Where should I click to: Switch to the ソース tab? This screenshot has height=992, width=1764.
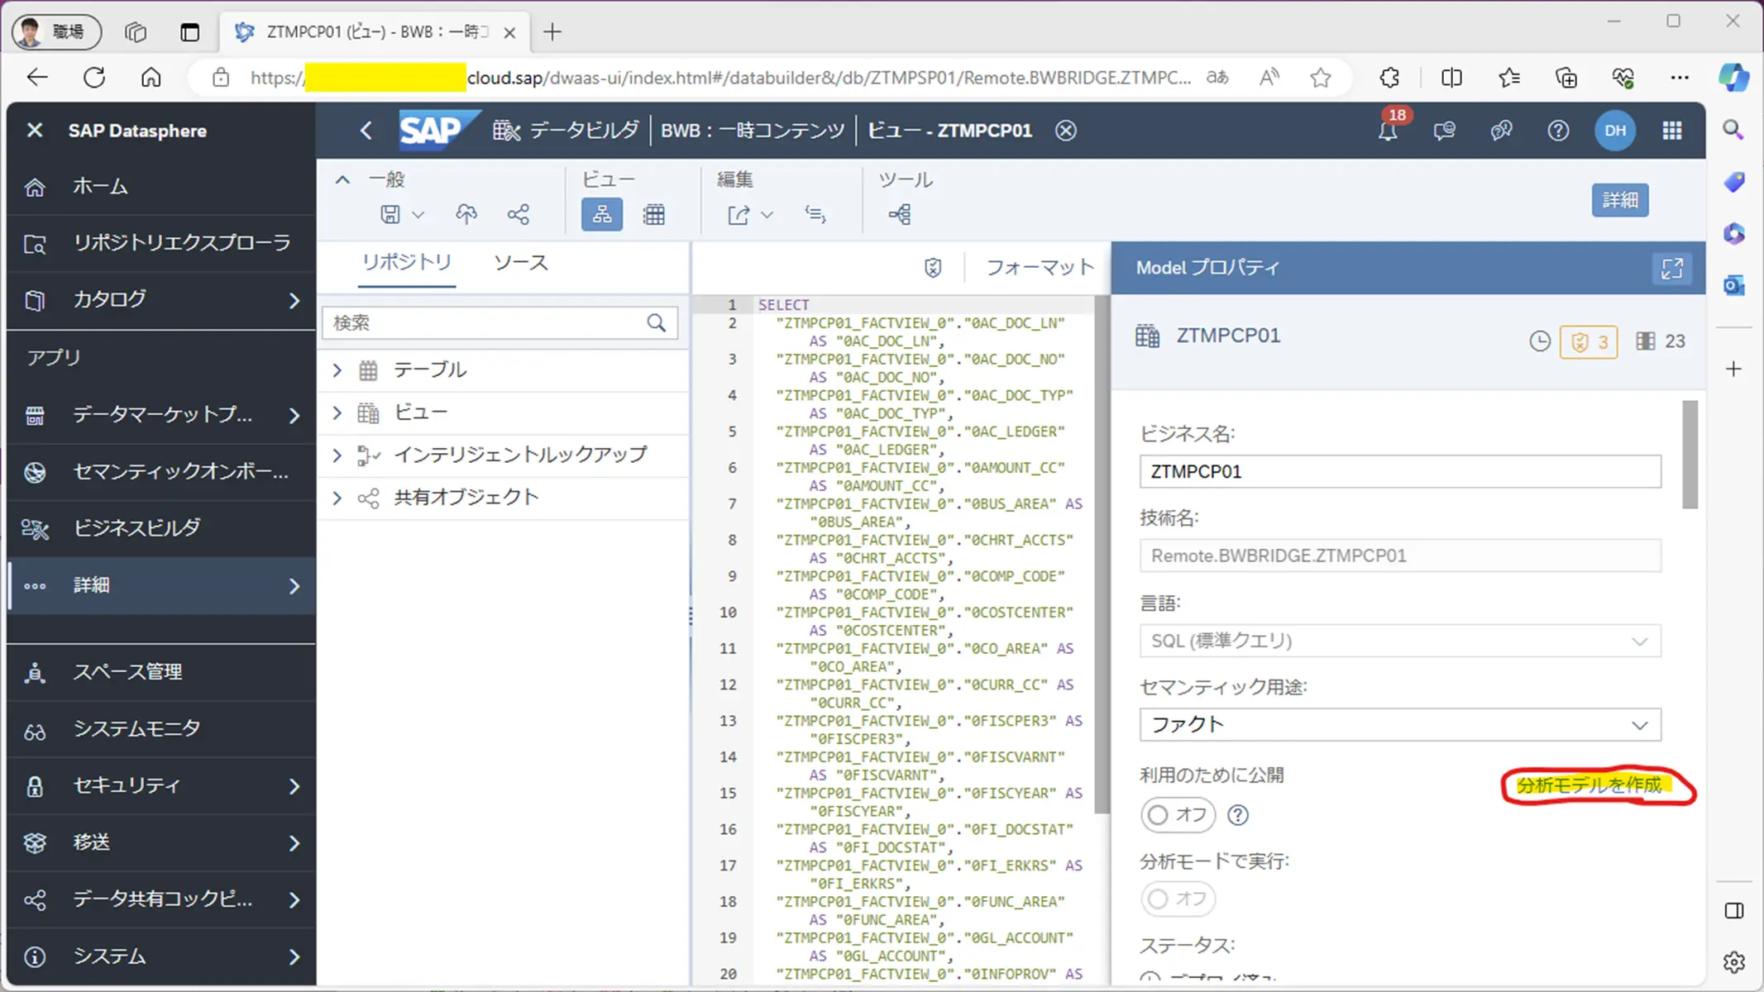[521, 263]
